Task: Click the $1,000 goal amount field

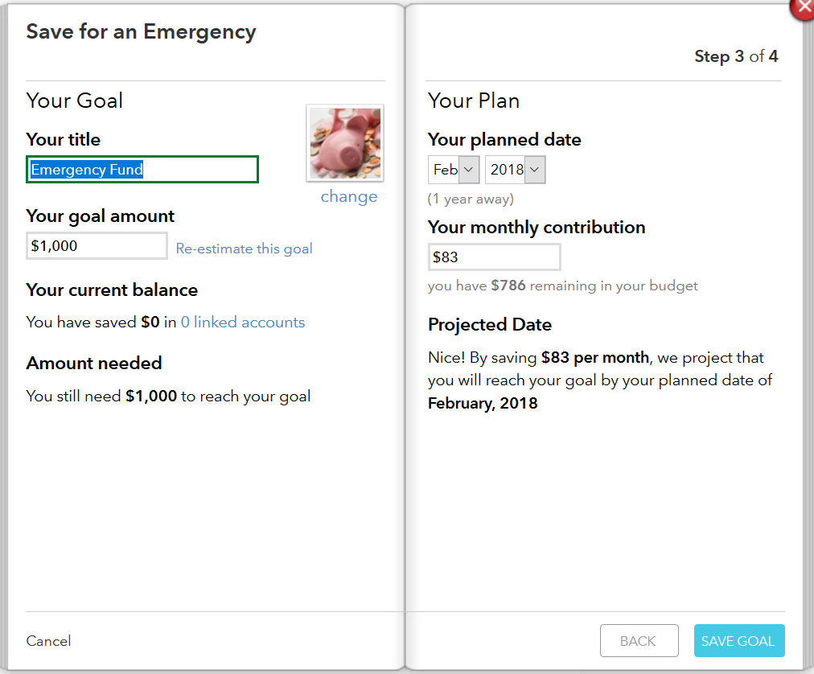Action: click(97, 246)
